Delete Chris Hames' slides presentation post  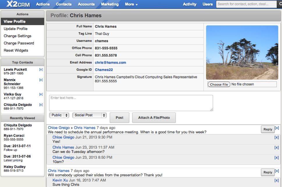277,171
